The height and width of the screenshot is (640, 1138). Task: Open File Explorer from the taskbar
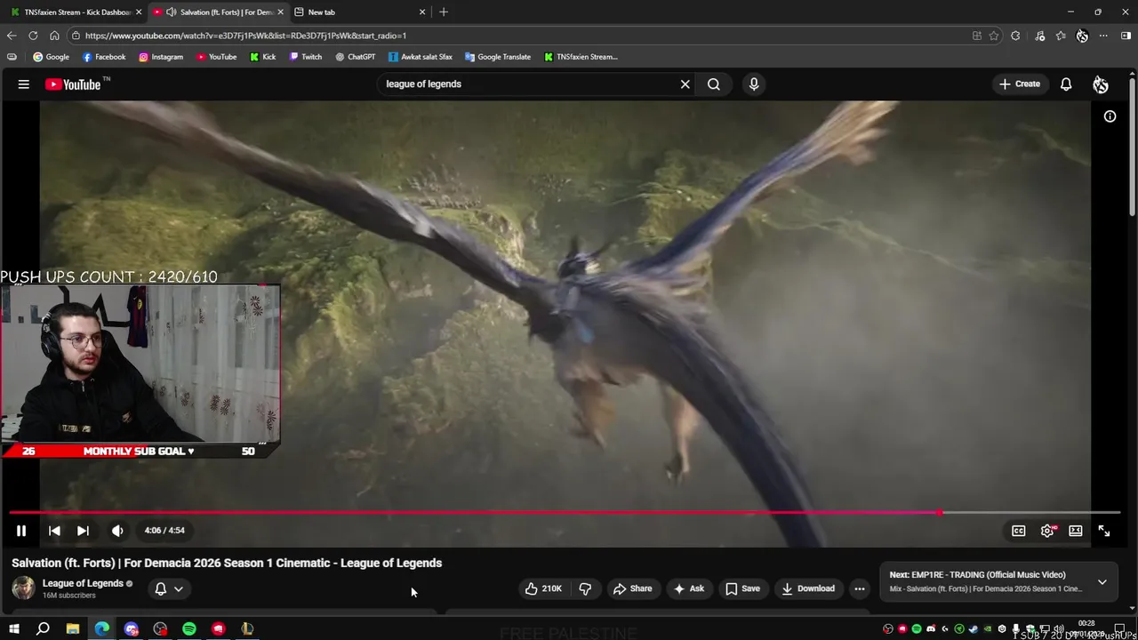(73, 629)
